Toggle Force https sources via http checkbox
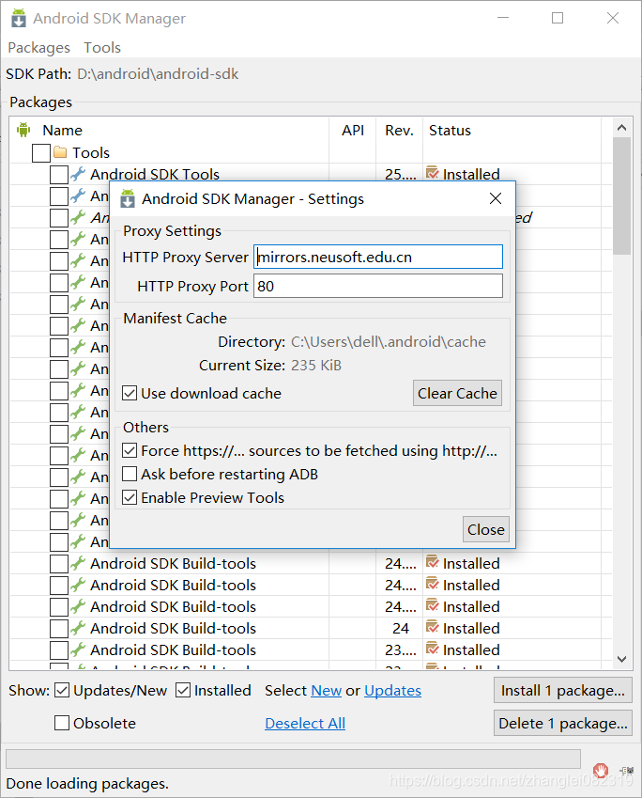The image size is (642, 798). click(x=130, y=451)
